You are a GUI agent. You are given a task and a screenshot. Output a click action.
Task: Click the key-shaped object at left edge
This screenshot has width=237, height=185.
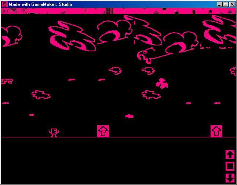pyautogui.click(x=7, y=81)
